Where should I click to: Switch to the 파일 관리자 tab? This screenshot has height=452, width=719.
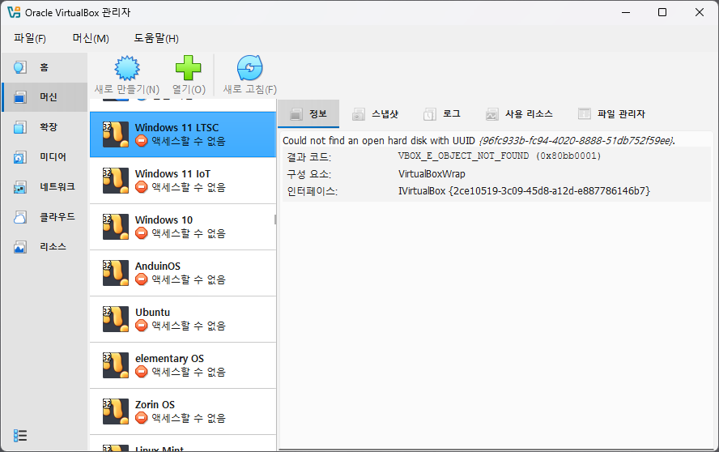coord(611,113)
